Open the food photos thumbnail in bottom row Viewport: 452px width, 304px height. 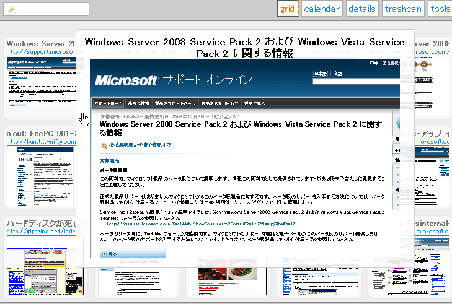228,277
